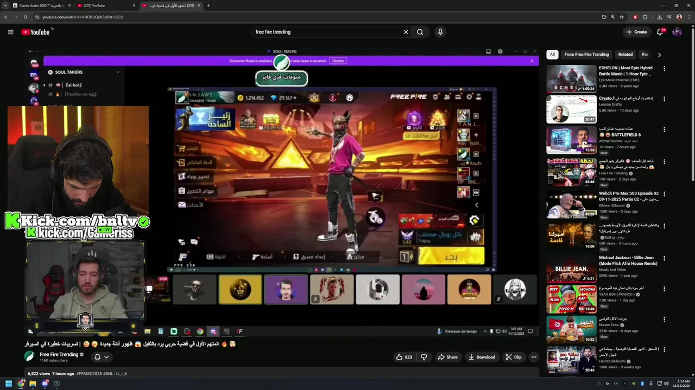Open account avatar menu on YouTube

point(677,32)
